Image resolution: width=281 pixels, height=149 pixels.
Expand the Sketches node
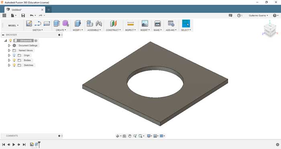tap(9, 65)
